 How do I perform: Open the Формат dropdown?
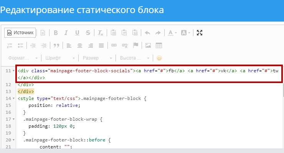click(x=23, y=58)
